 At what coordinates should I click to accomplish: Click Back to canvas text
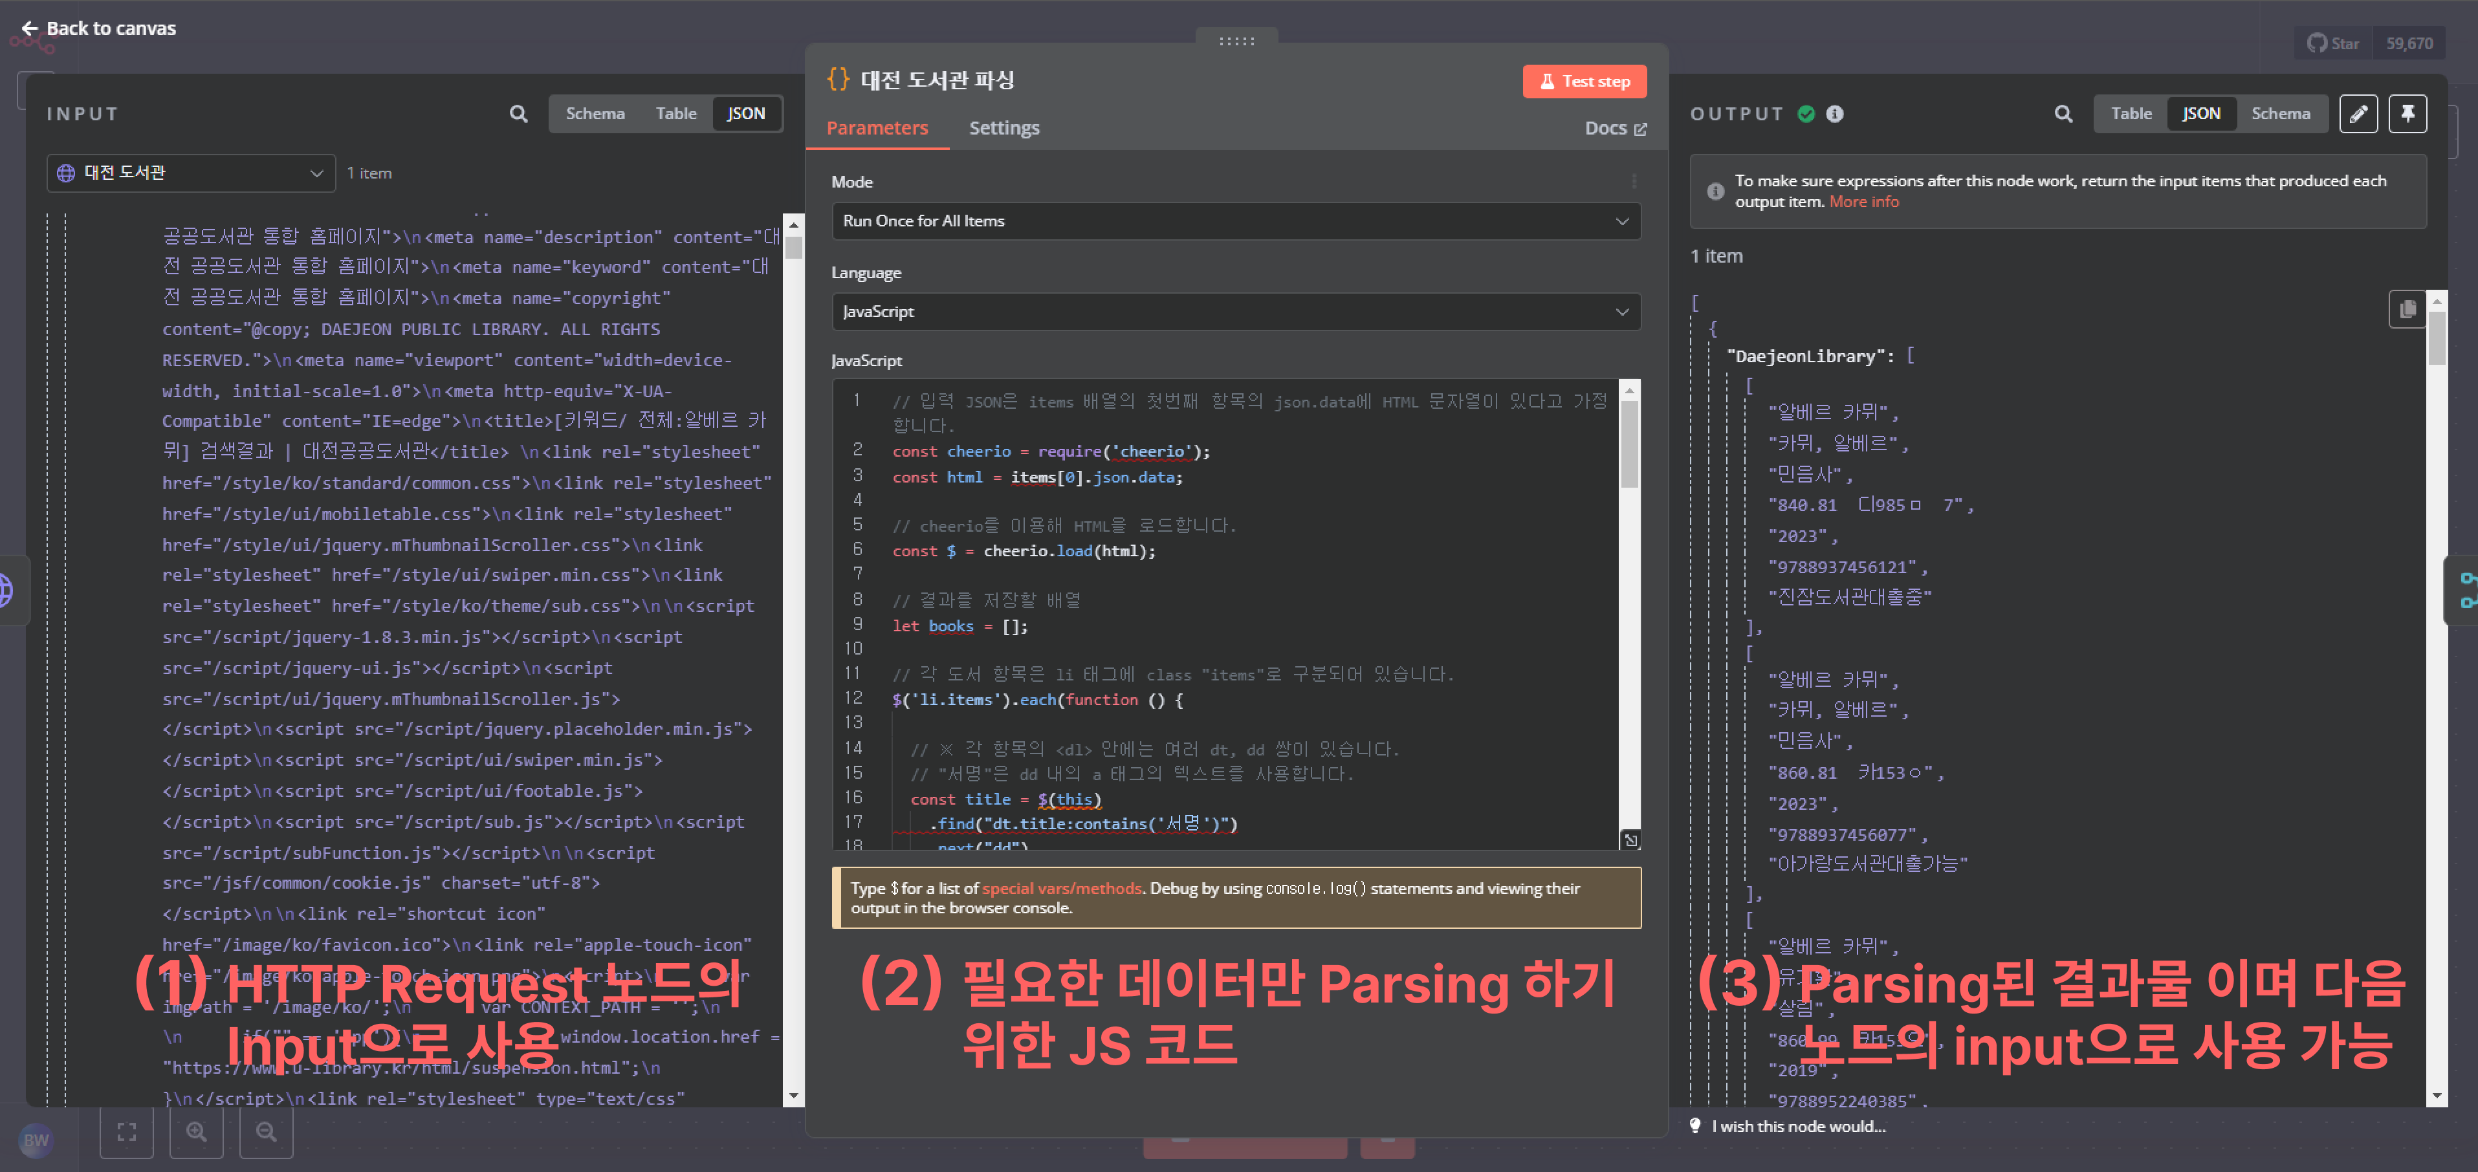(111, 28)
